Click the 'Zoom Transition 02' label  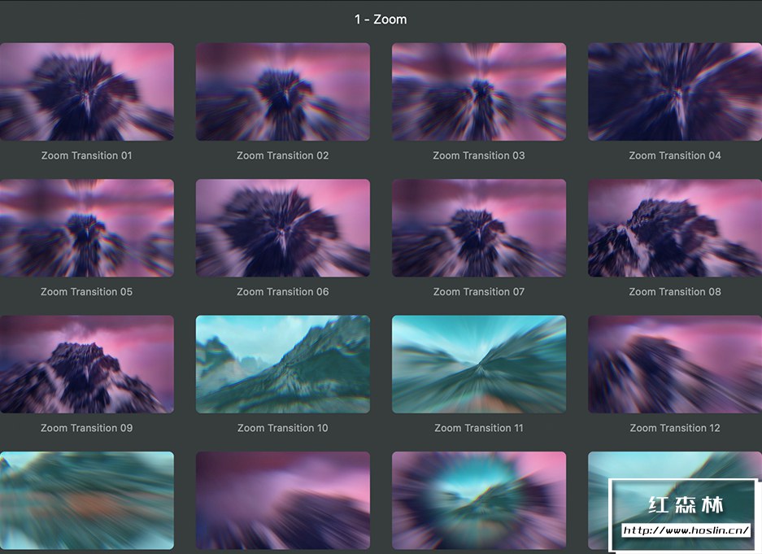tap(283, 155)
